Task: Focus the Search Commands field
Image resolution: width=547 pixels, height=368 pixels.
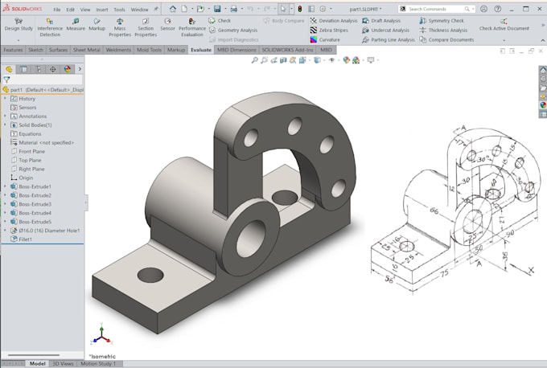Action: (437, 9)
